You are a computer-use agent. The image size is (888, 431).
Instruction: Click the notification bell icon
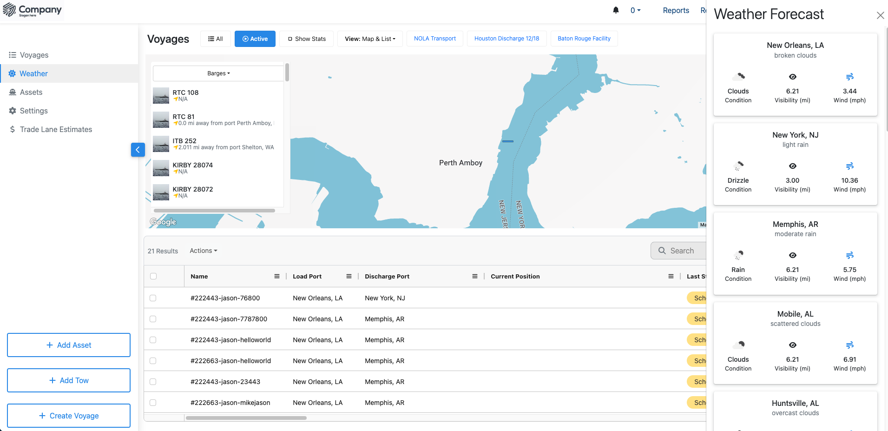[x=616, y=10]
